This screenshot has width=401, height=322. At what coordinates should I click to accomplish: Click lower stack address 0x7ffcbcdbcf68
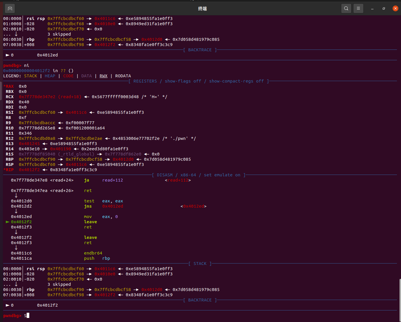66,274
